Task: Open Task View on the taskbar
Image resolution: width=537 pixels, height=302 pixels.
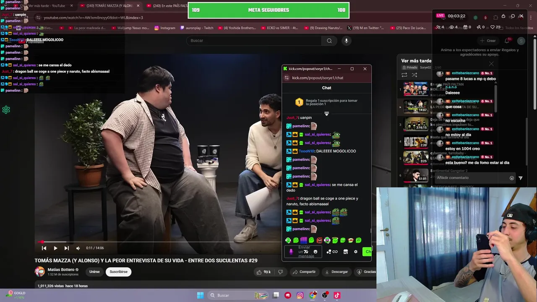Action: coord(276,295)
